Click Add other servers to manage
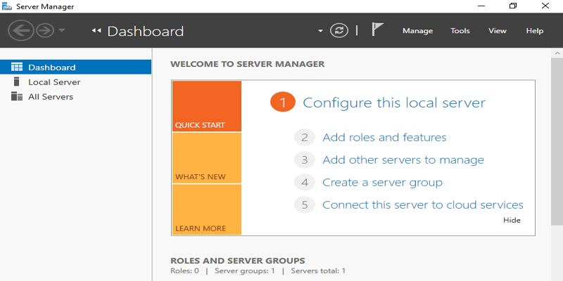 tap(403, 160)
